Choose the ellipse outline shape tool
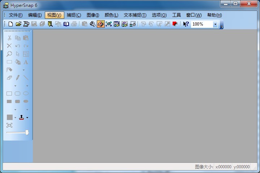260x173 pixels. coord(26,93)
